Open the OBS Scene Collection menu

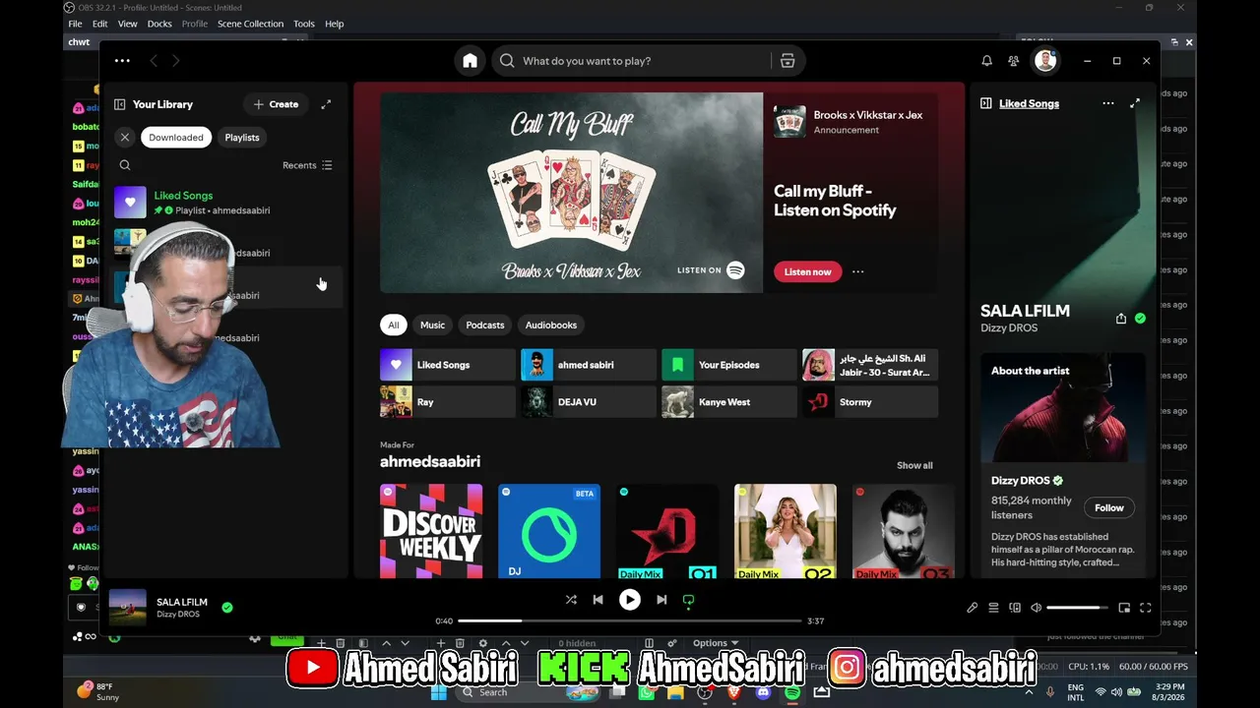[x=250, y=24]
